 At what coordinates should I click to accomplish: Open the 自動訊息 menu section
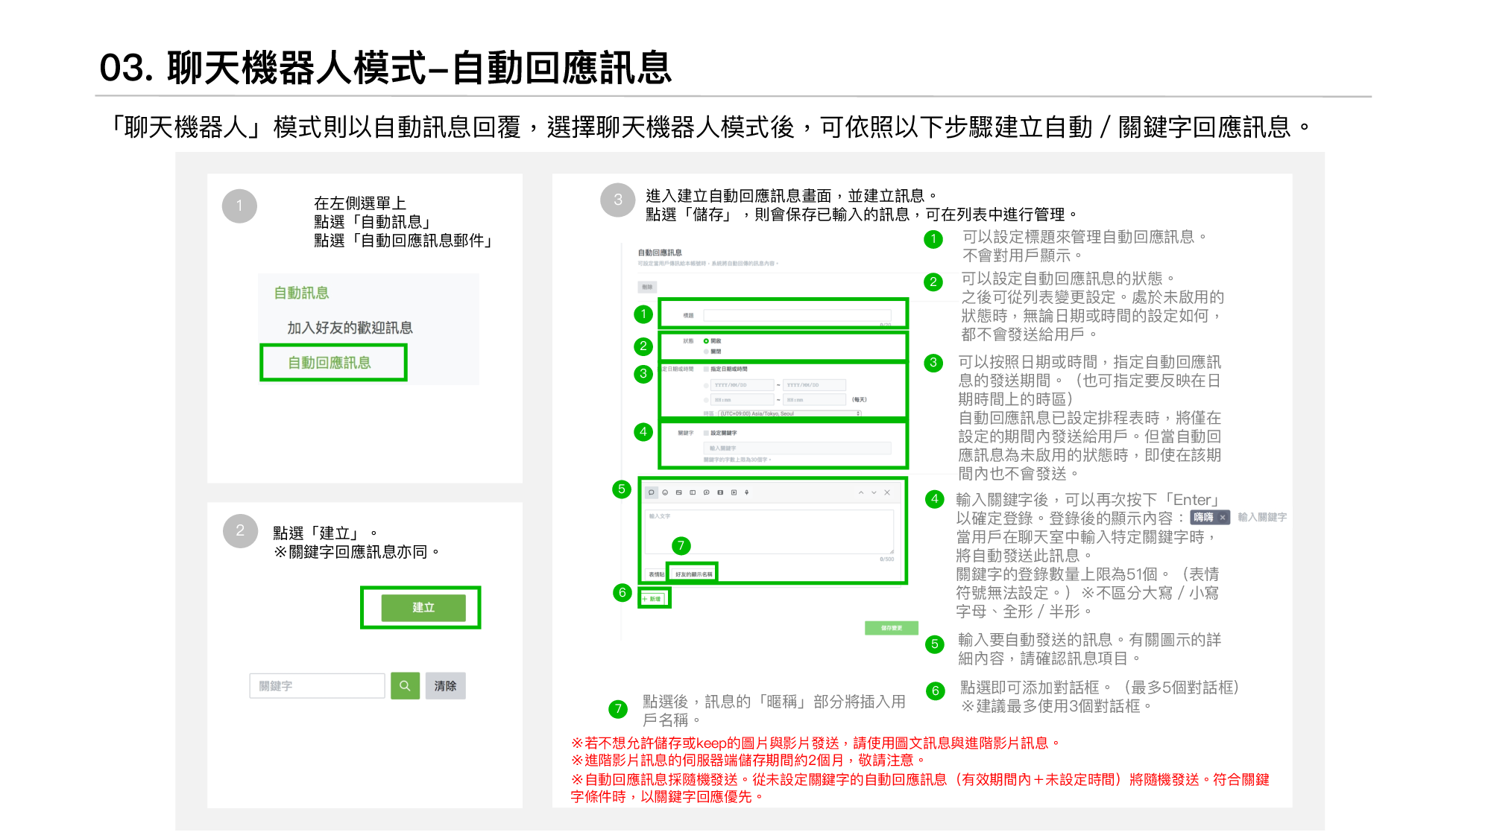click(x=301, y=293)
